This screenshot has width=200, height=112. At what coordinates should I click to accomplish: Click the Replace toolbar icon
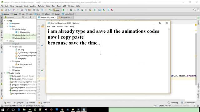pos(37,10)
